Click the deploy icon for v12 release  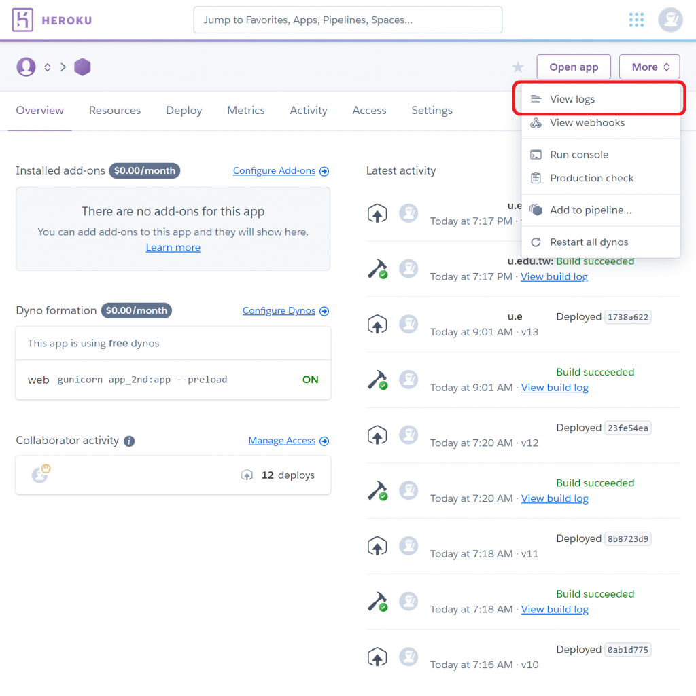(x=377, y=435)
